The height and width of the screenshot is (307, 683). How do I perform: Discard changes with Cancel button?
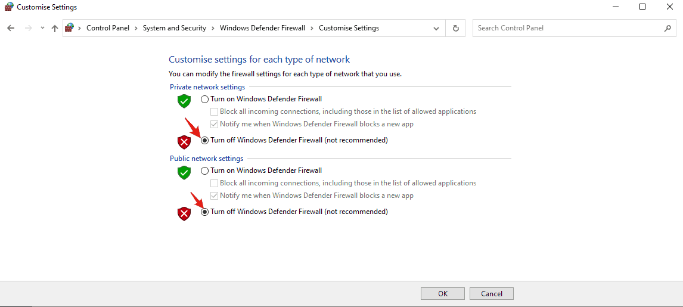click(x=492, y=293)
